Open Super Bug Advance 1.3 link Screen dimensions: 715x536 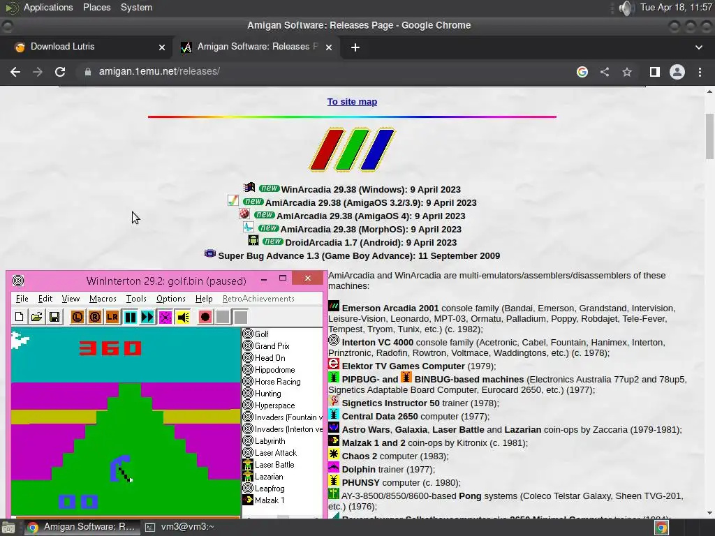(x=359, y=255)
